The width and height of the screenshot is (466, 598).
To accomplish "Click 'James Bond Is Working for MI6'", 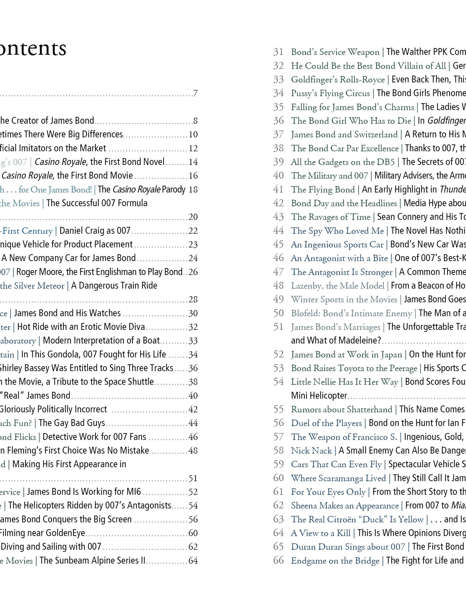I will [x=84, y=492].
